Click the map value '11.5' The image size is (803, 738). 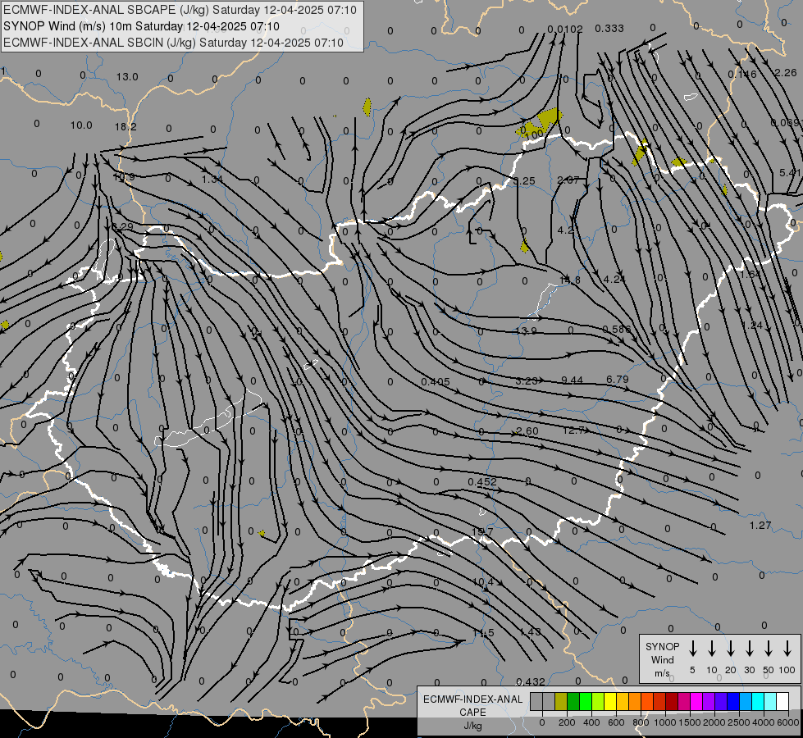483,633
